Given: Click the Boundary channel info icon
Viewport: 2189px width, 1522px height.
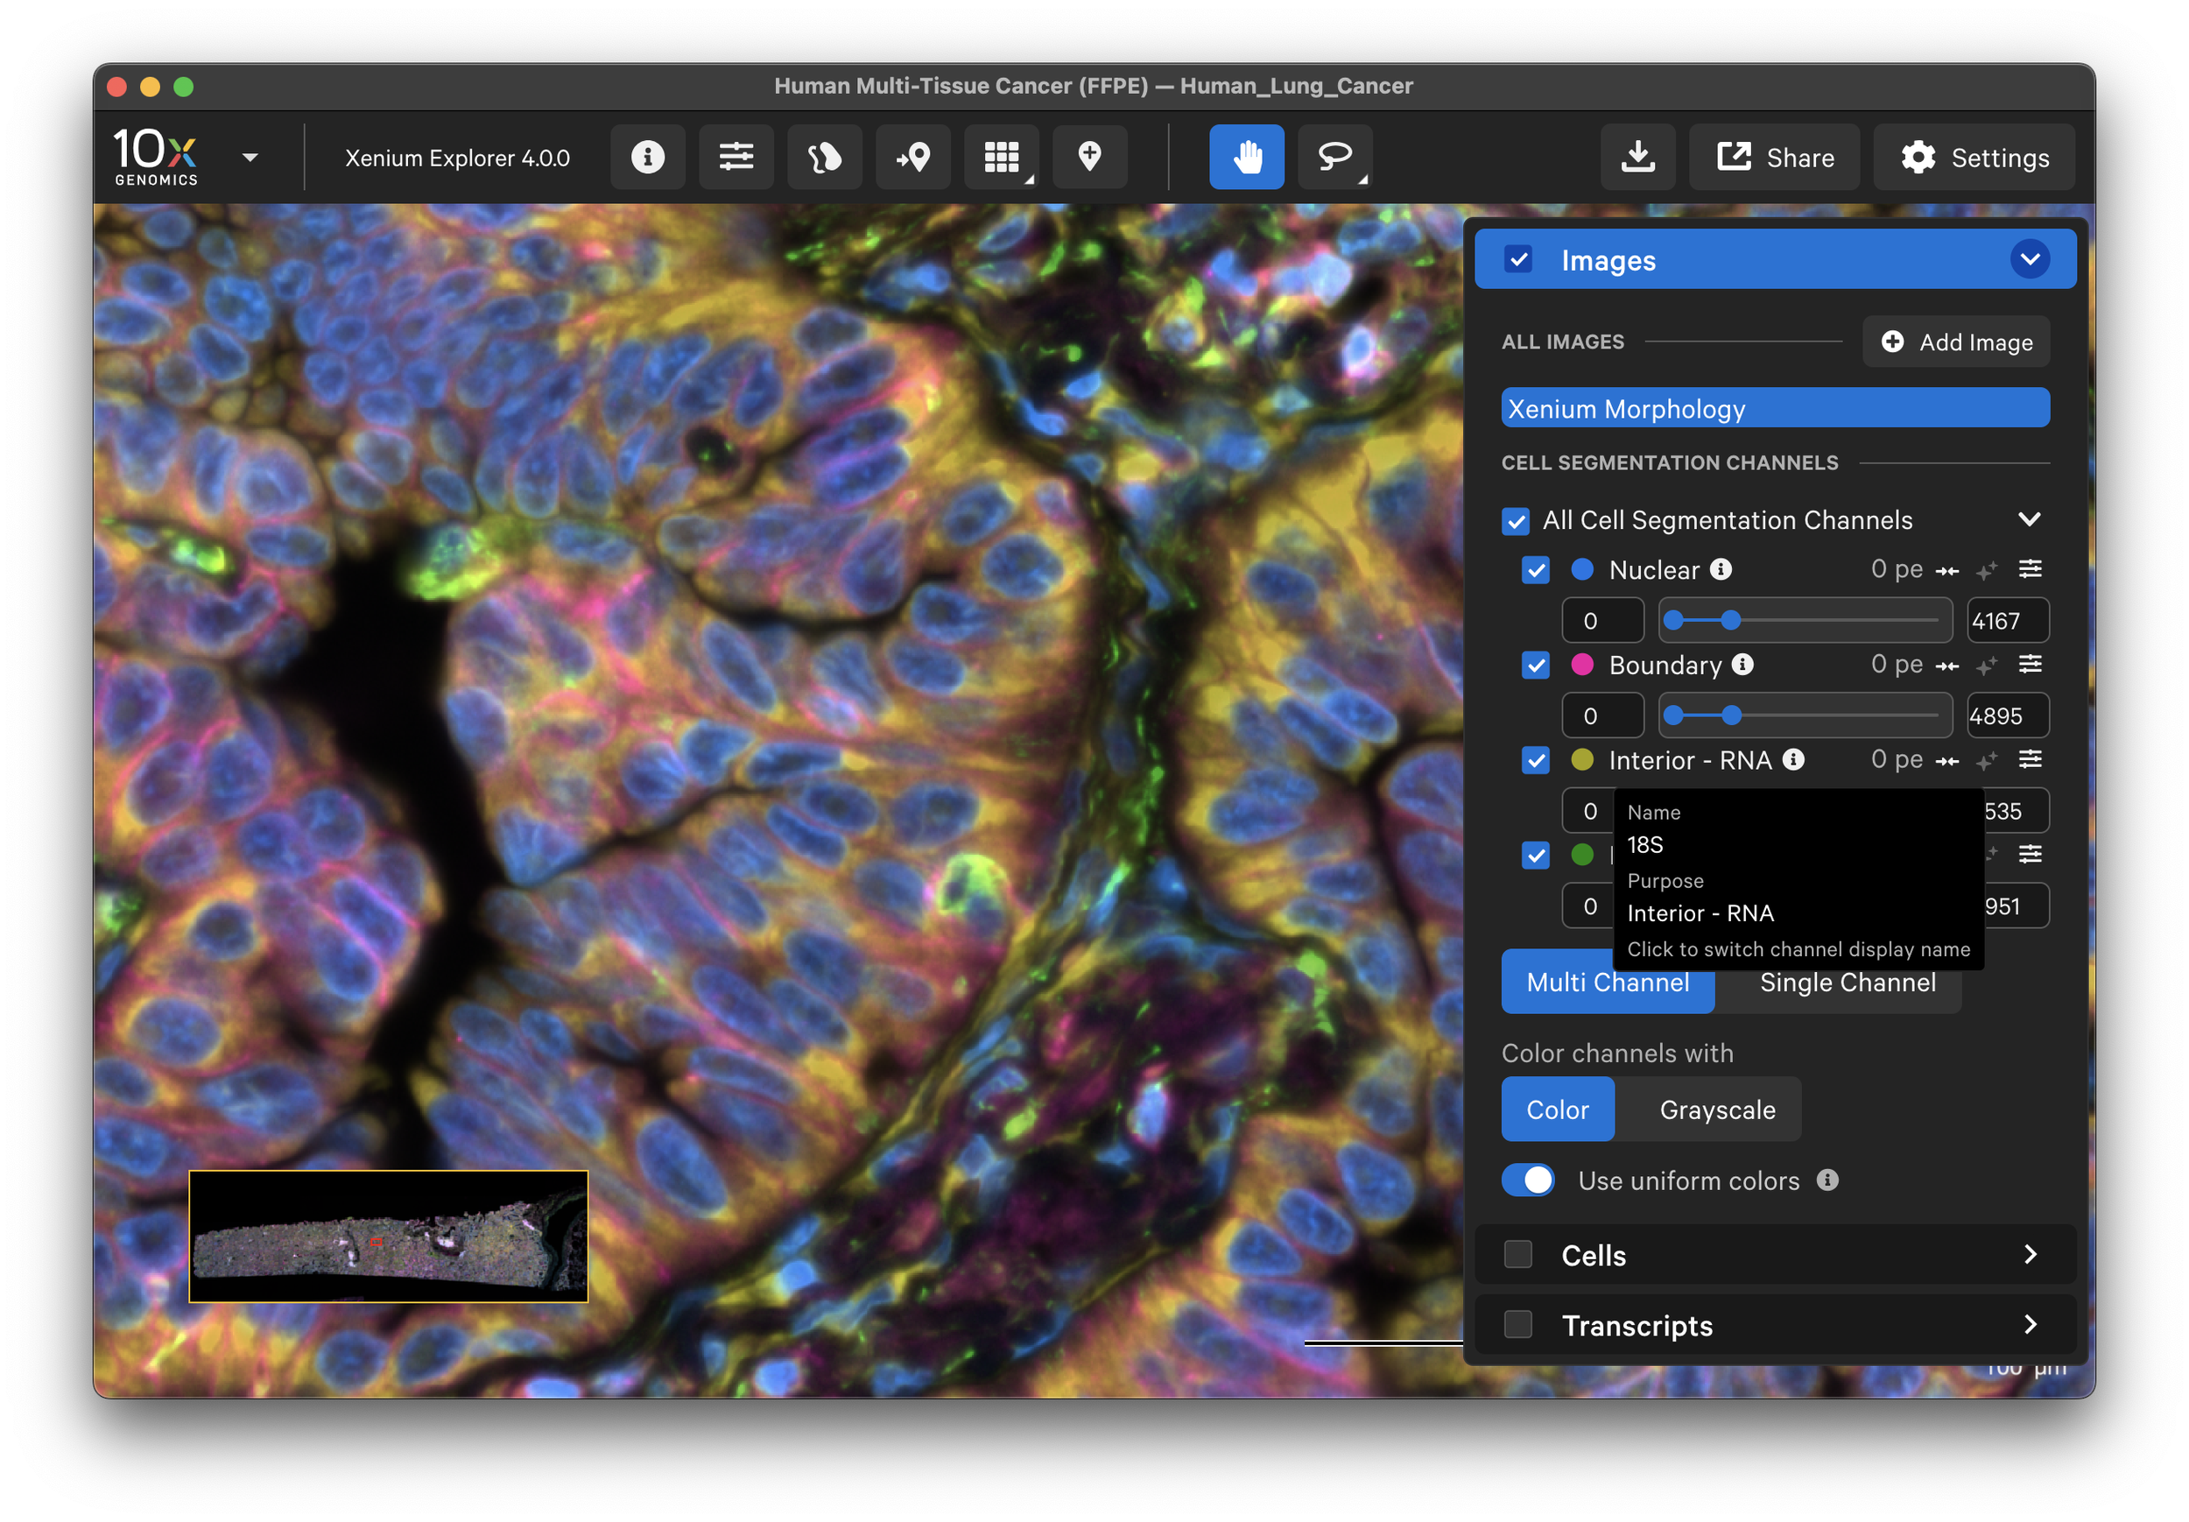Looking at the screenshot, I should pos(1742,665).
